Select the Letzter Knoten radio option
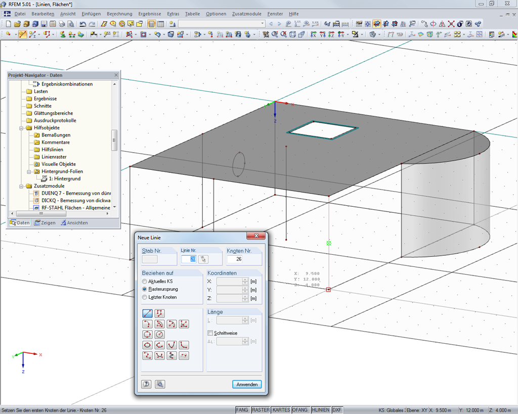Image resolution: width=518 pixels, height=414 pixels. pos(145,297)
